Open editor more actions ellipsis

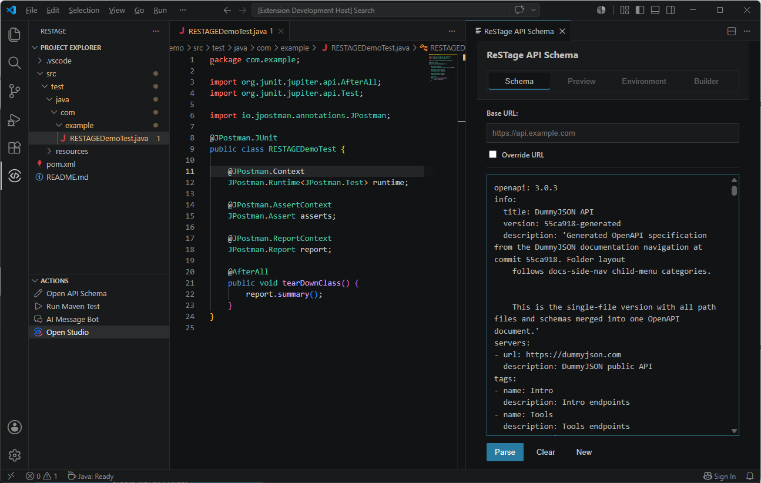coord(452,31)
